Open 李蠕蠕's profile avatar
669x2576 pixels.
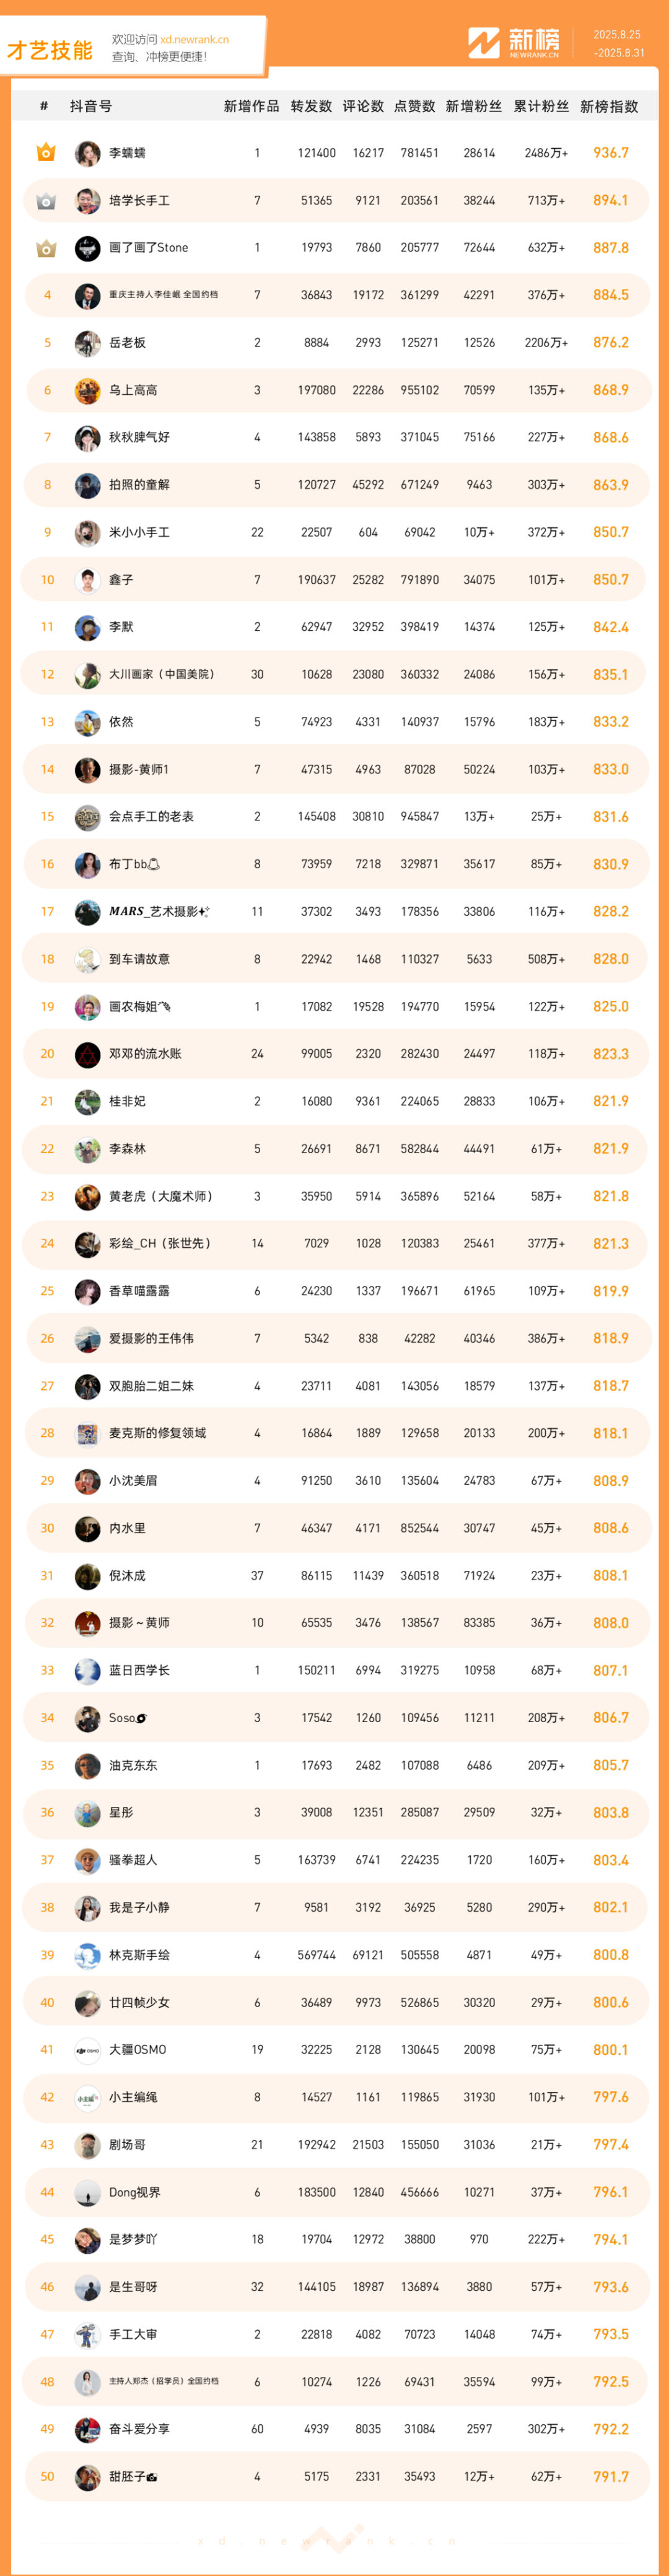[x=87, y=153]
